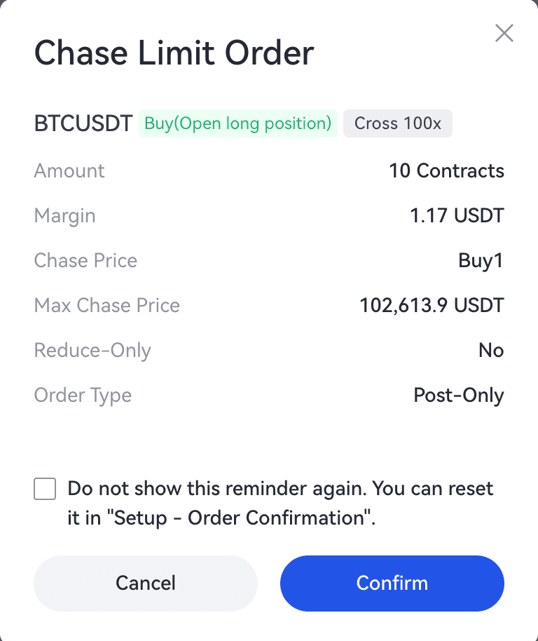
Task: Click the BTCUSDT symbol label
Action: pos(83,124)
